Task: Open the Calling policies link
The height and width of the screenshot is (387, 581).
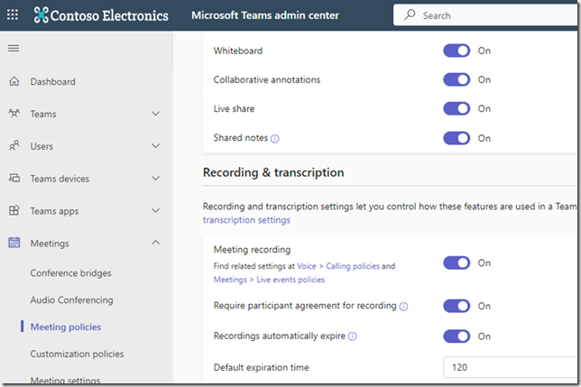Action: coord(353,266)
